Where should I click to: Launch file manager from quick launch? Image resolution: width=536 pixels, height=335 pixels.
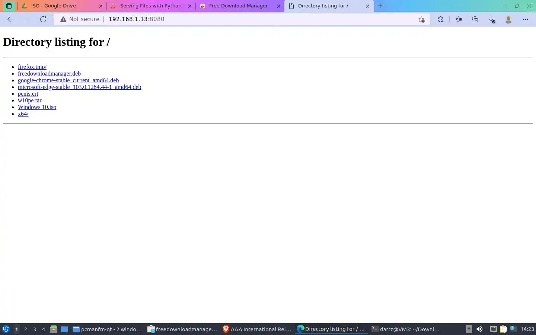click(x=54, y=329)
